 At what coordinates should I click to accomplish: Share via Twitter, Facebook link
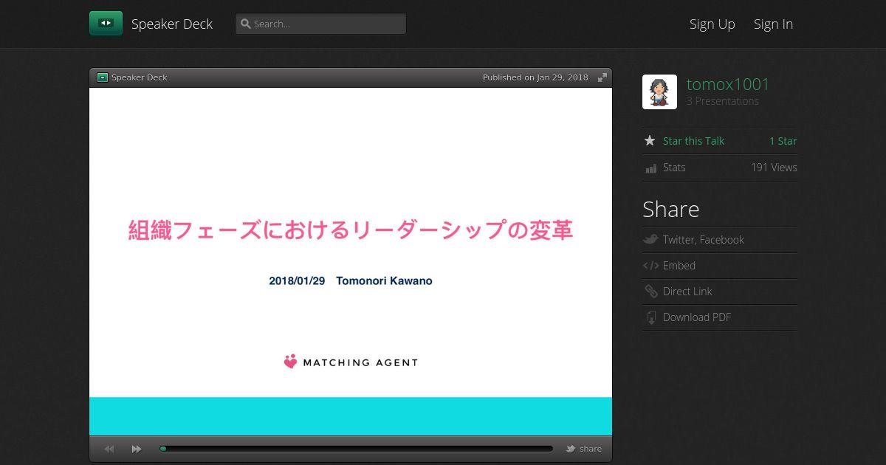click(704, 240)
